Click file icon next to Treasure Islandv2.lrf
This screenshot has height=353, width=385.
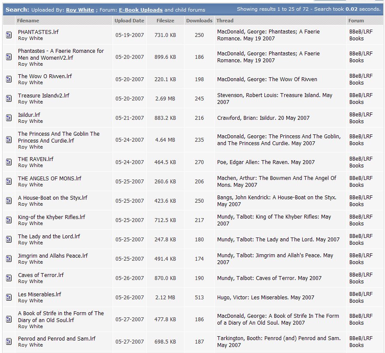[9, 98]
